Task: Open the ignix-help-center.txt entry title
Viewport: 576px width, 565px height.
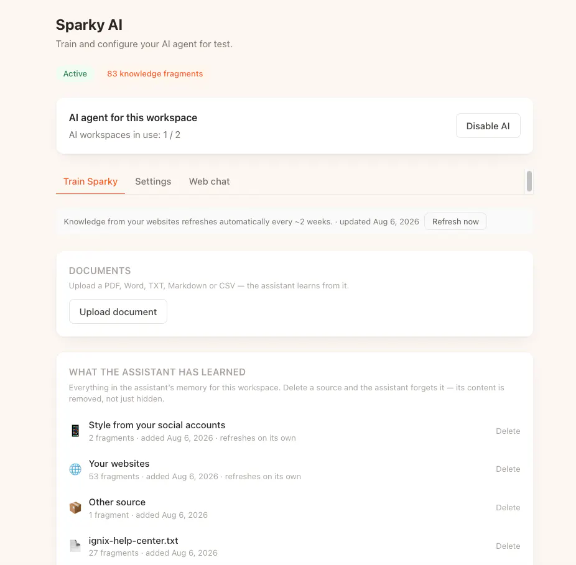Action: pos(133,541)
